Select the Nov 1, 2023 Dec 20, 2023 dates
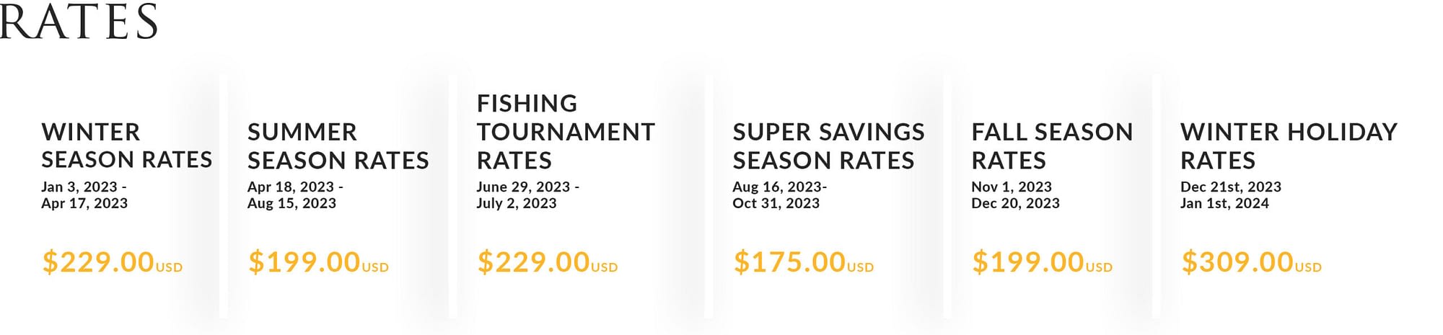 (x=1016, y=195)
